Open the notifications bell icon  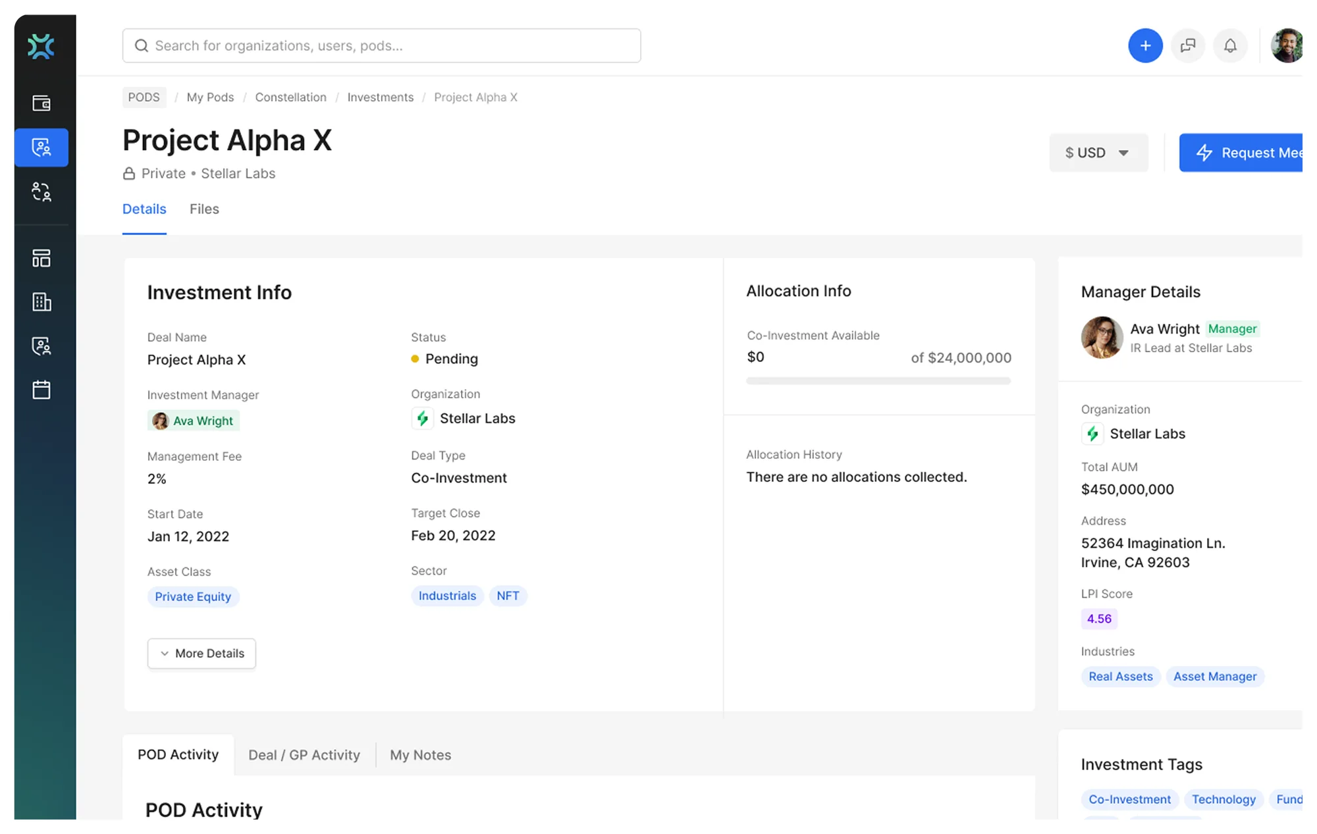click(x=1230, y=45)
